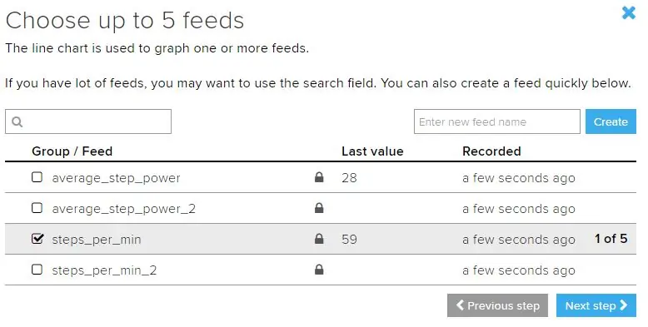Image resolution: width=648 pixels, height=327 pixels.
Task: Select the average_step_power feed name
Action: tap(116, 178)
